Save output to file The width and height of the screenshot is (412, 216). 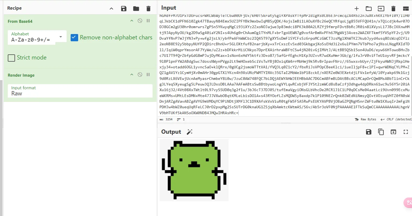click(369, 132)
